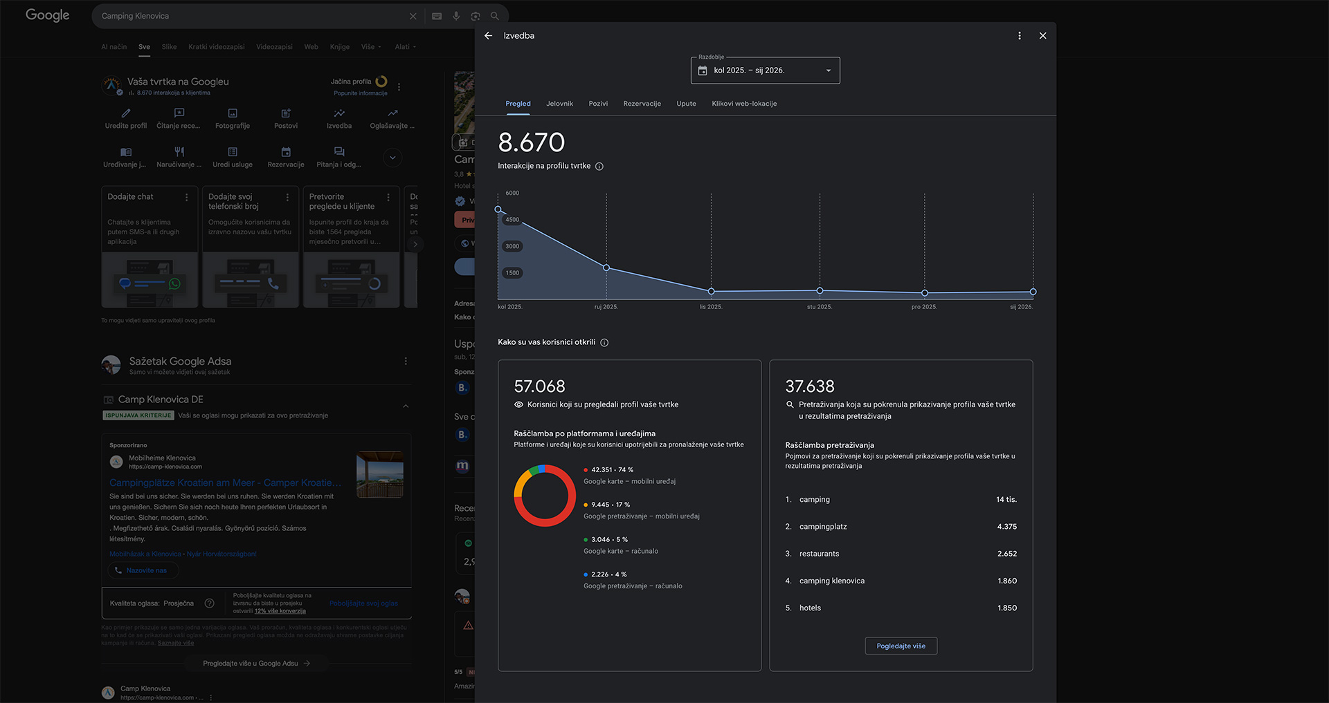Click info icon next to Kako su vas korisnici otkrili
This screenshot has width=1329, height=703.
pos(604,343)
